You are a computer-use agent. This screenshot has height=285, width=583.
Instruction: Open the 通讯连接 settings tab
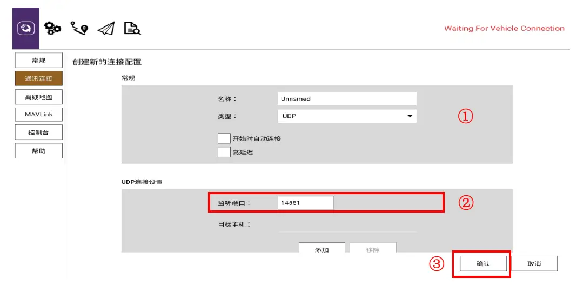pyautogui.click(x=38, y=78)
